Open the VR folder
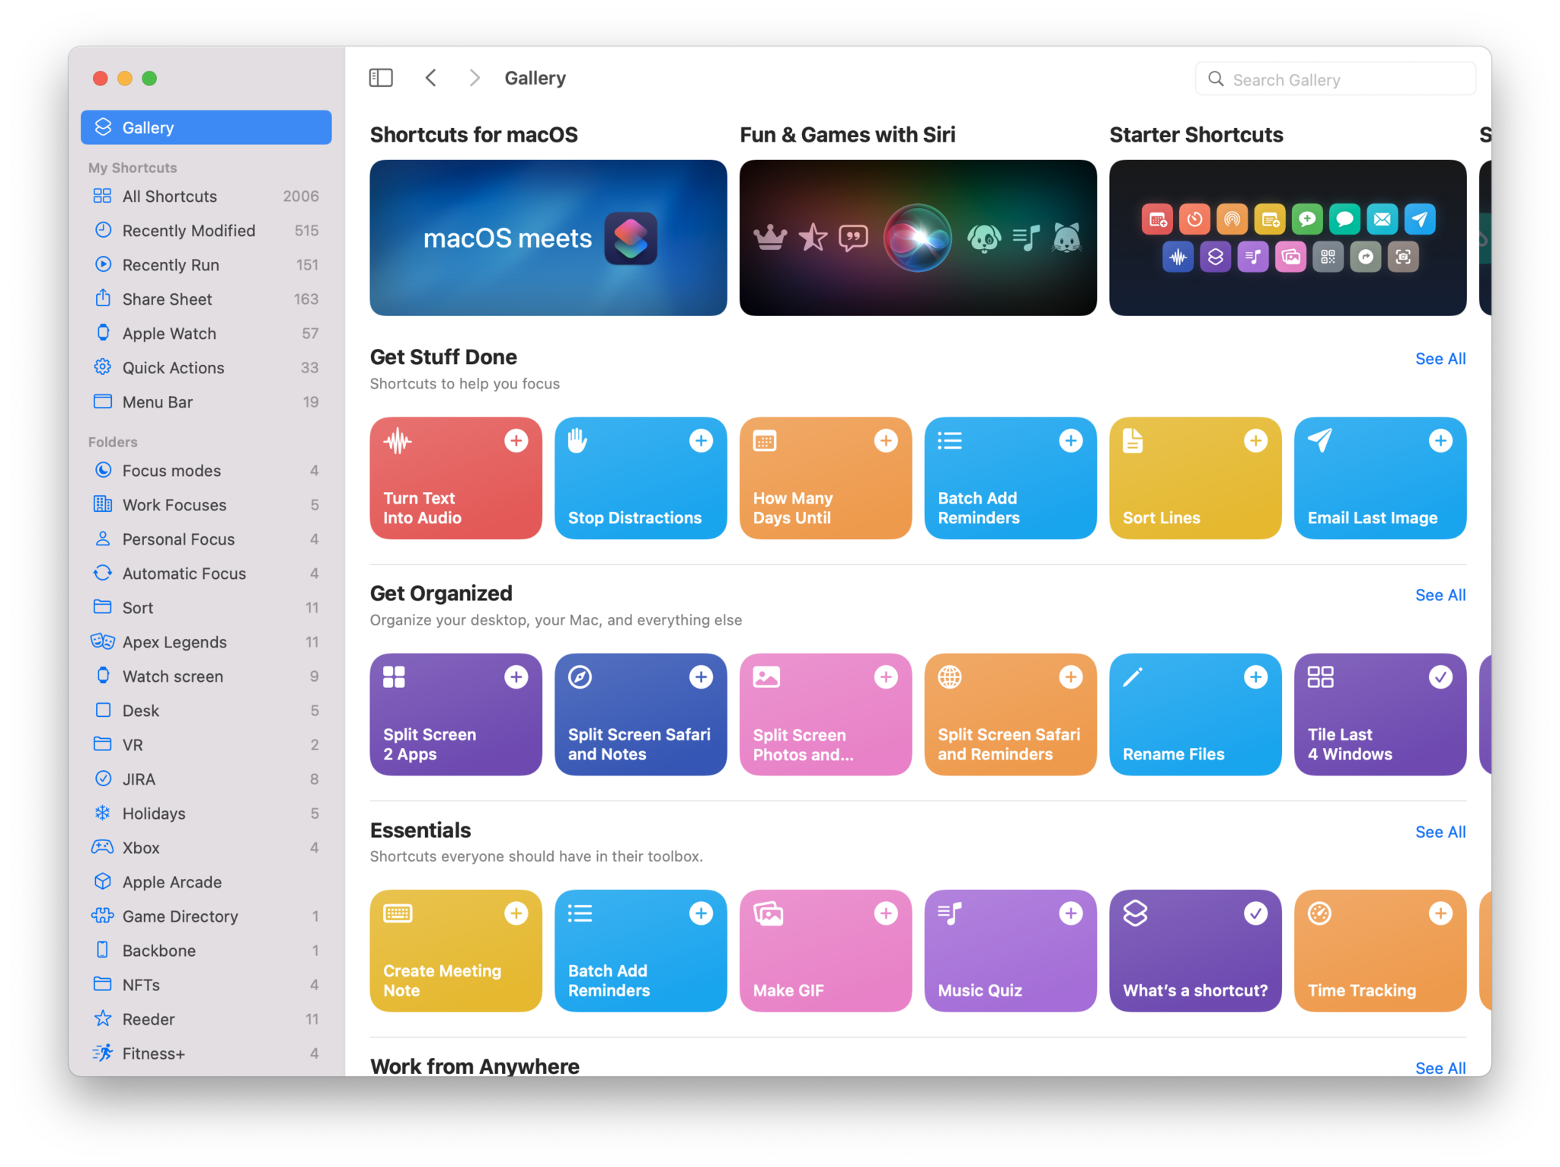Screen dimensions: 1560x1167 coord(206,744)
